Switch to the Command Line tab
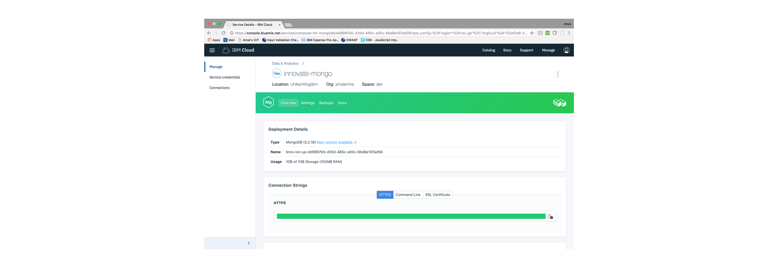The height and width of the screenshot is (268, 779). 408,194
